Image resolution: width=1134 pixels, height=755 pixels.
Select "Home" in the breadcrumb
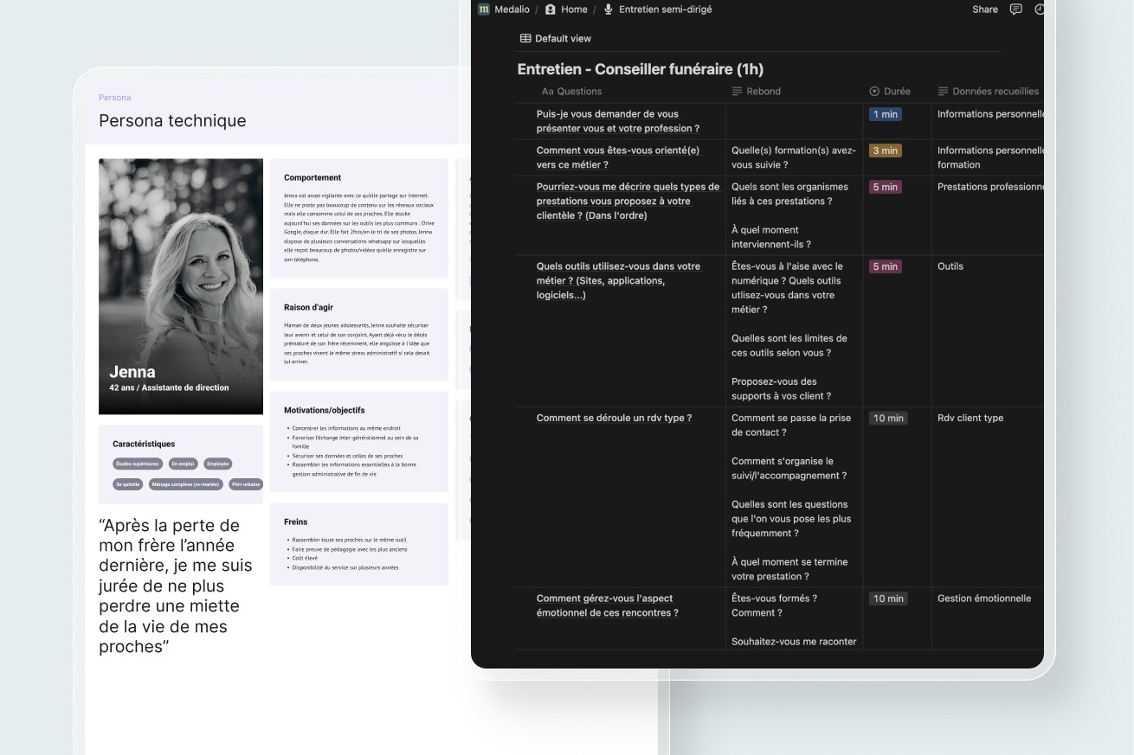coord(572,10)
